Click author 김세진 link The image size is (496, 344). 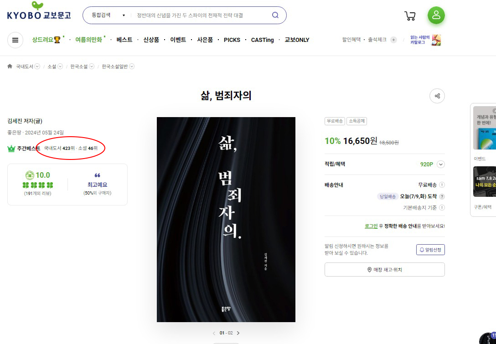click(x=16, y=121)
